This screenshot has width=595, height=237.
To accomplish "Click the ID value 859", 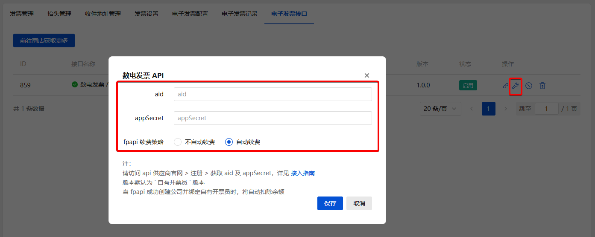I will [x=25, y=85].
